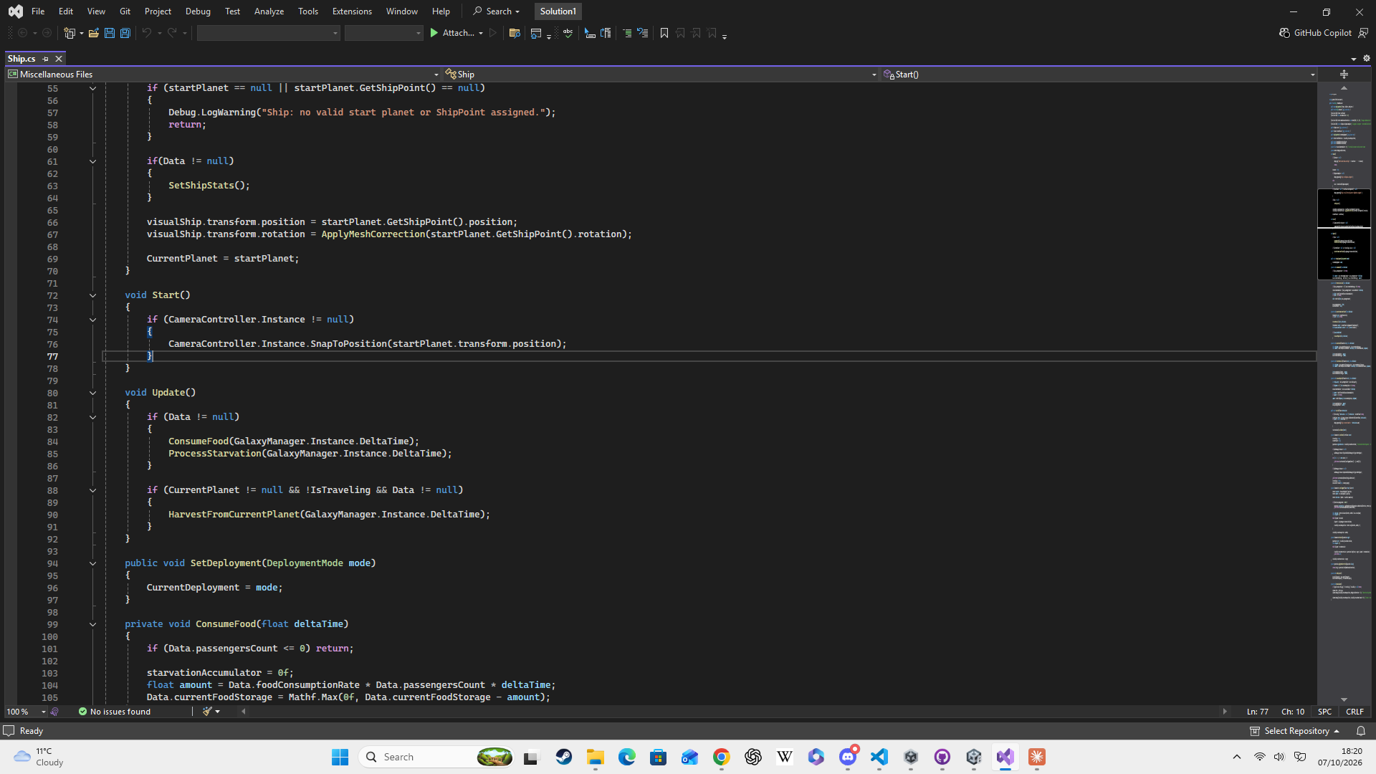Image resolution: width=1376 pixels, height=774 pixels.
Task: Click the spell checker abc icon
Action: (568, 33)
